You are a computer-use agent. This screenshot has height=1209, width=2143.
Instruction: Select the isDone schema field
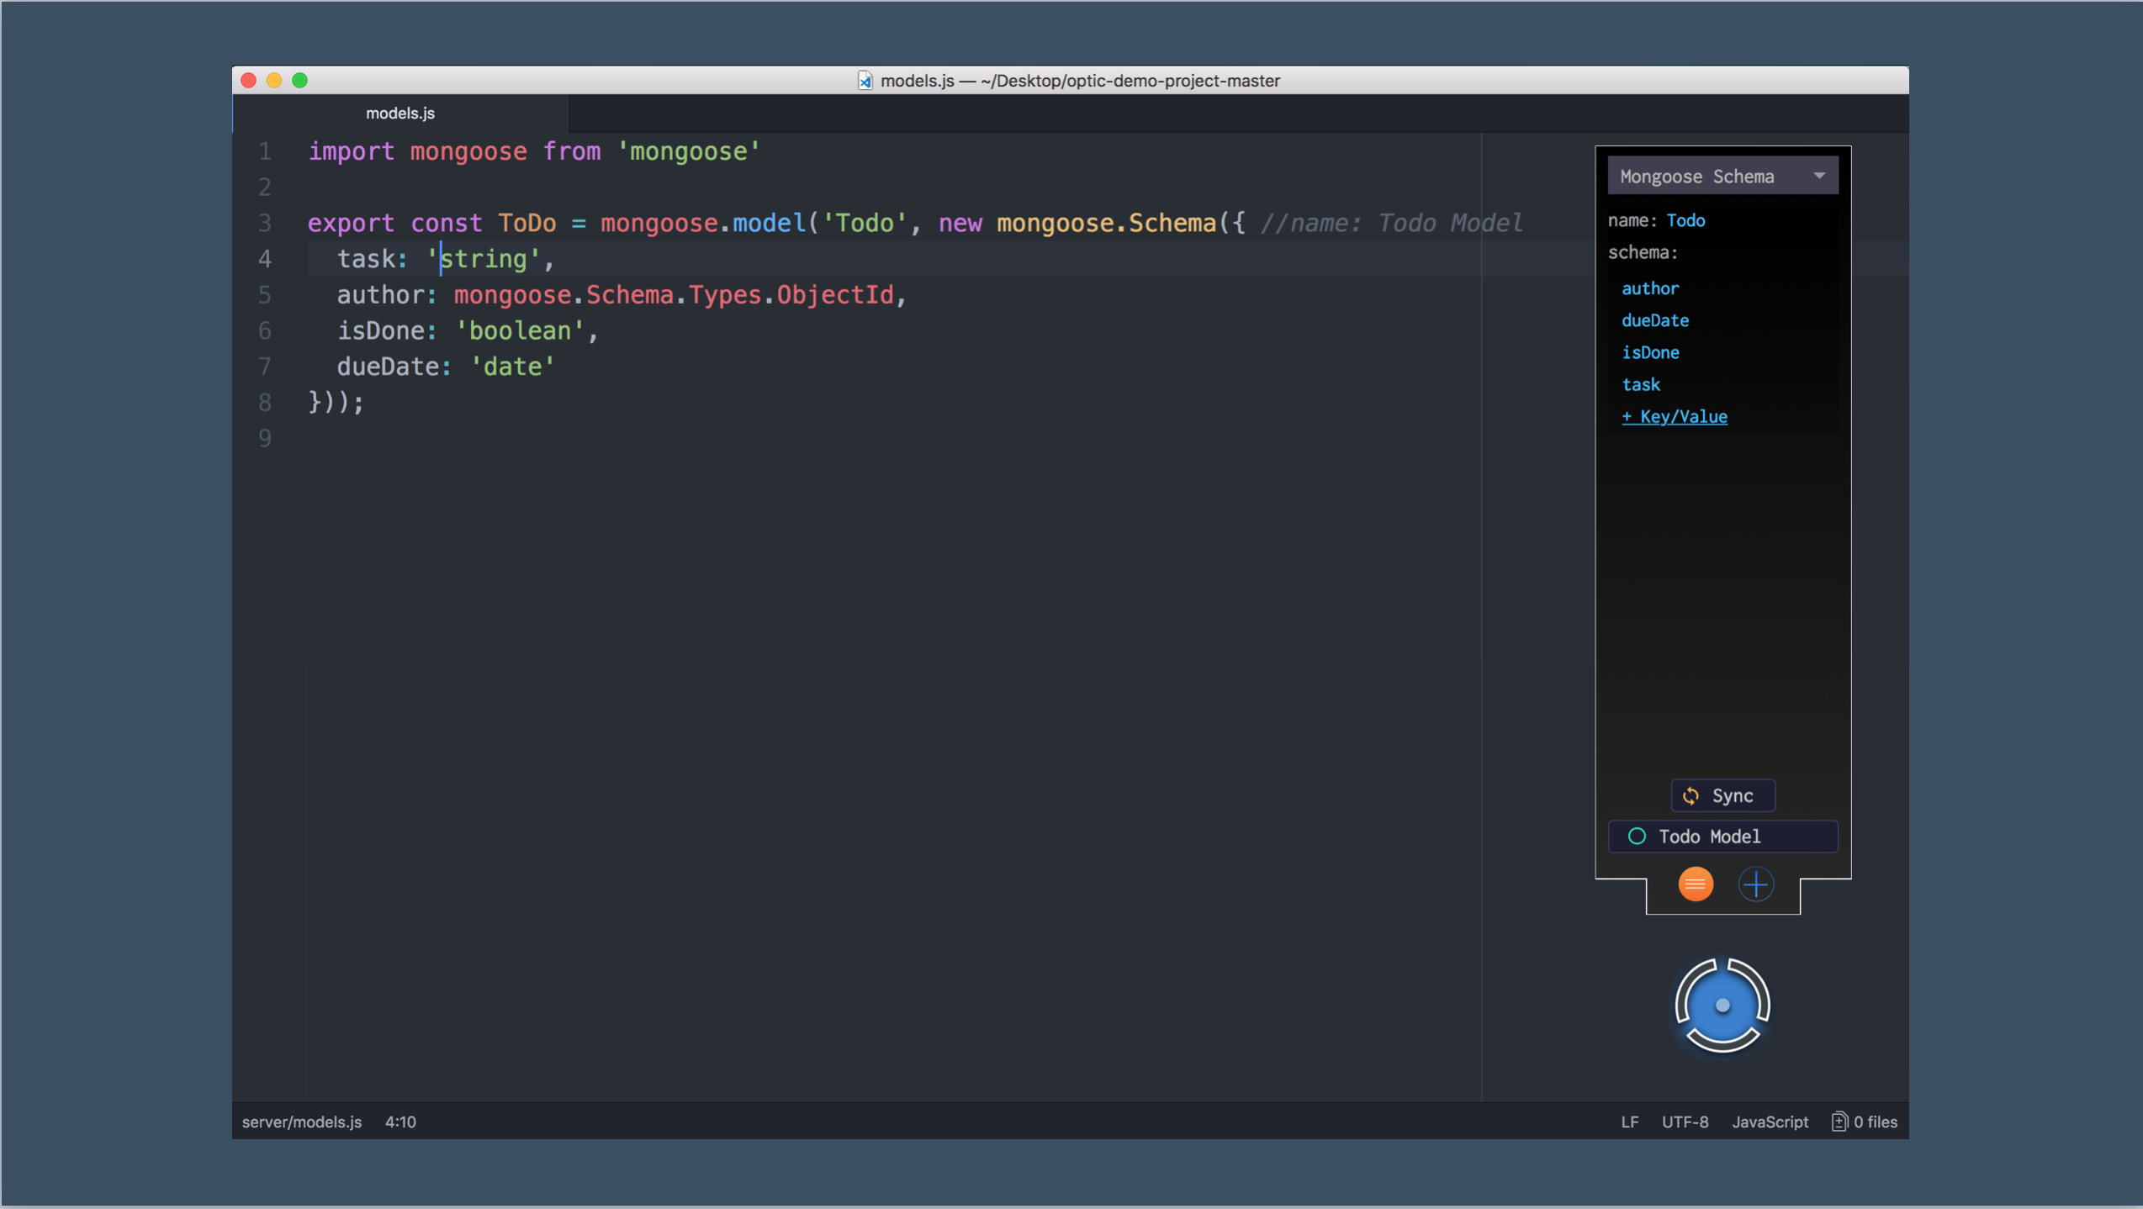(x=1649, y=353)
